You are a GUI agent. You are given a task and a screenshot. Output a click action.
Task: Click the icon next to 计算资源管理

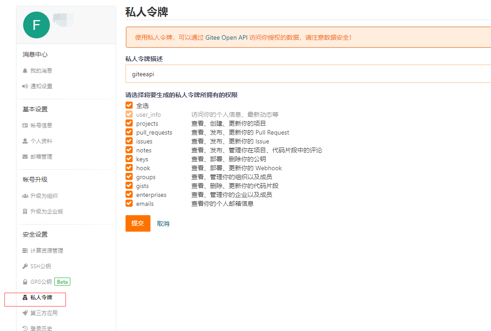(x=25, y=250)
